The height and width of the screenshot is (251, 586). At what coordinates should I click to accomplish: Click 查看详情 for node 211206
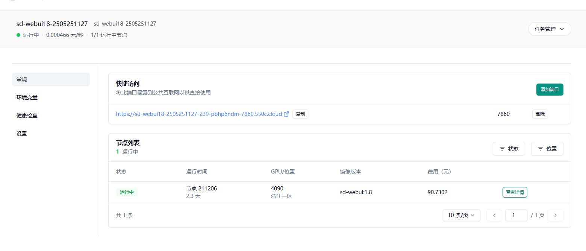click(515, 192)
